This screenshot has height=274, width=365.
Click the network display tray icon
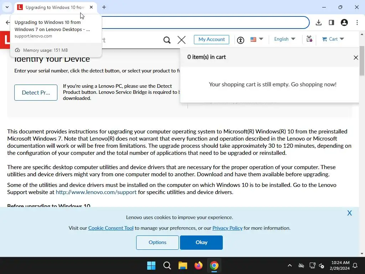(x=312, y=265)
